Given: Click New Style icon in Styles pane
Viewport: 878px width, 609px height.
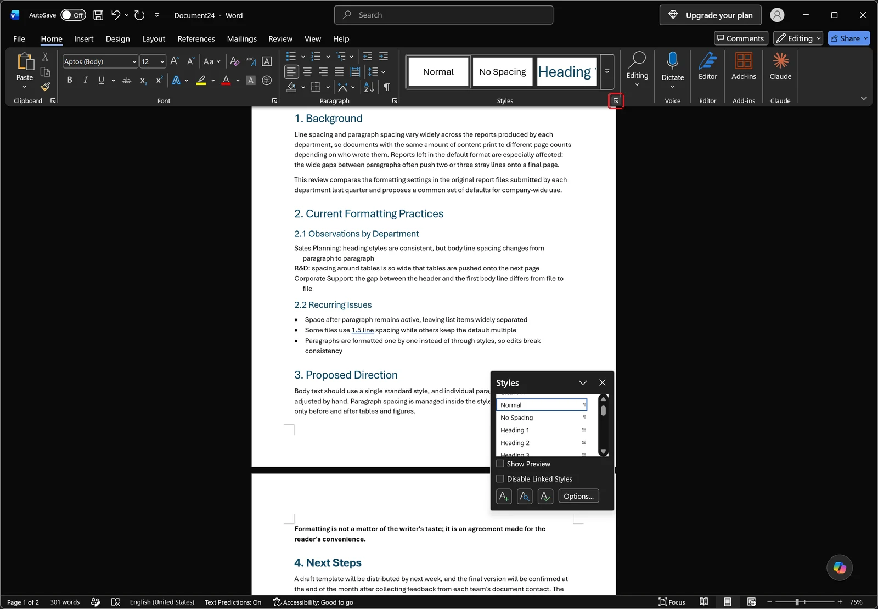Looking at the screenshot, I should point(504,497).
